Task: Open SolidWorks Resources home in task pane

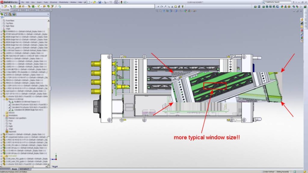Action: tap(302, 20)
